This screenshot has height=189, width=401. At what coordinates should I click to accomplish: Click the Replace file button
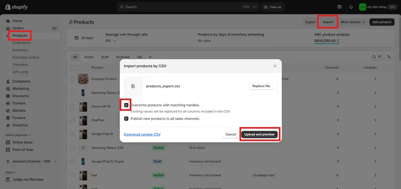261,86
